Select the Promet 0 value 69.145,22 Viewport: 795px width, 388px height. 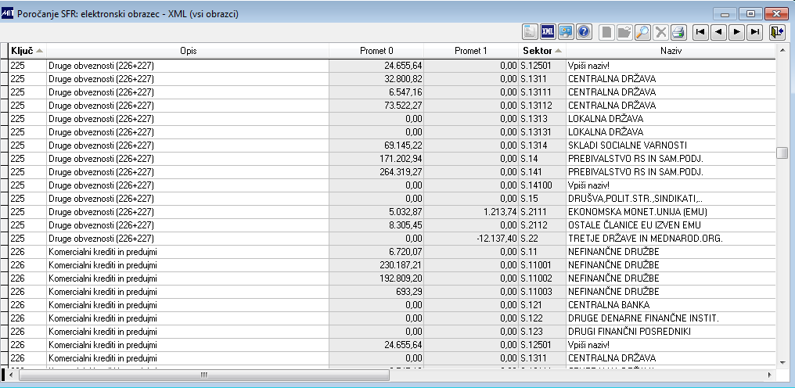coord(376,145)
